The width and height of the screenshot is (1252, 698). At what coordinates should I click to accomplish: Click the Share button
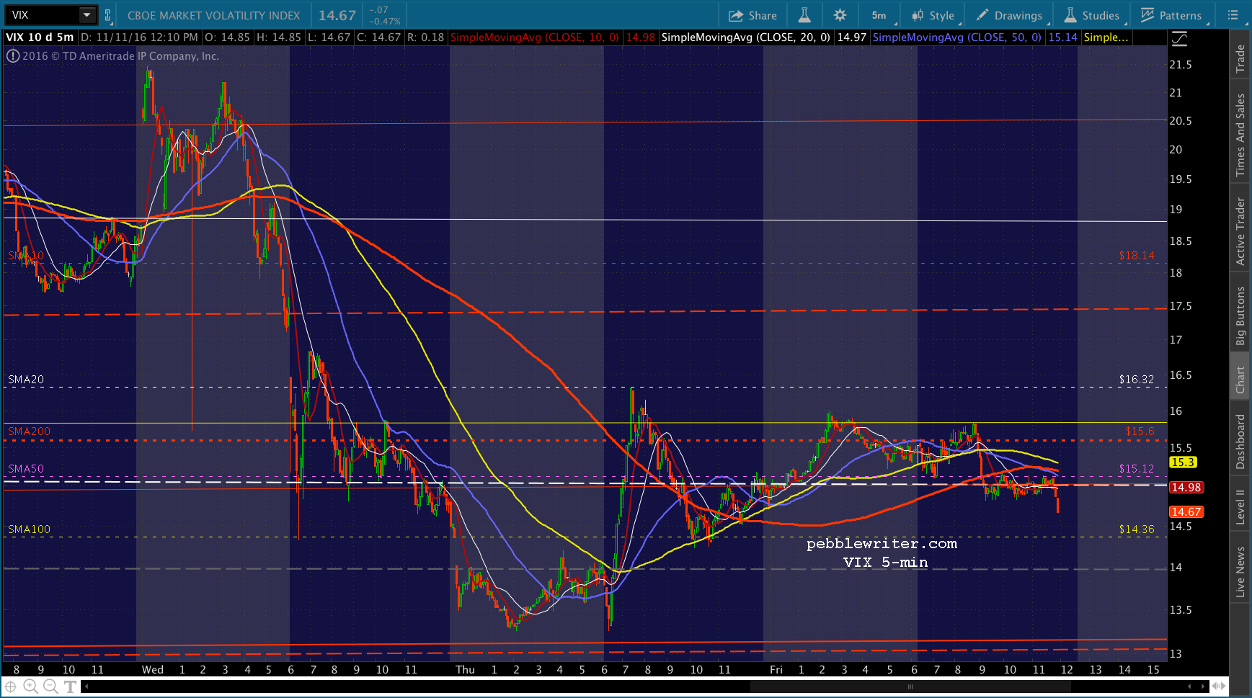(x=752, y=15)
